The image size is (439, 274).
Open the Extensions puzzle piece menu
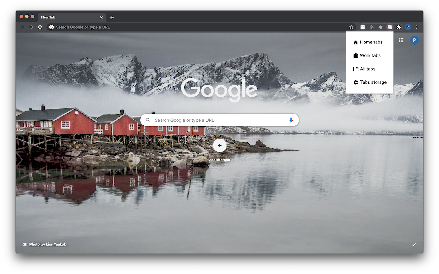(x=399, y=27)
